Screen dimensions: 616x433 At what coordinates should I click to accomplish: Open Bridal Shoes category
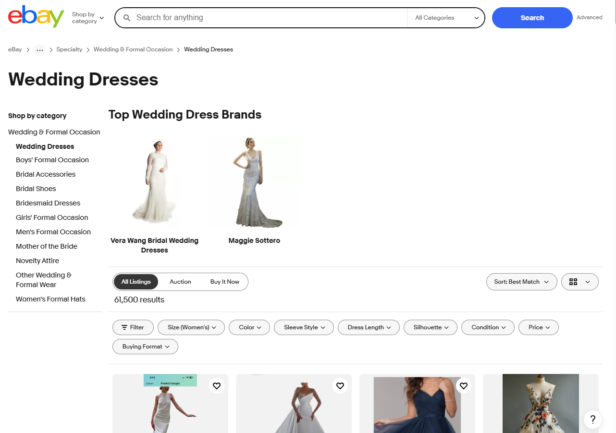pos(36,189)
